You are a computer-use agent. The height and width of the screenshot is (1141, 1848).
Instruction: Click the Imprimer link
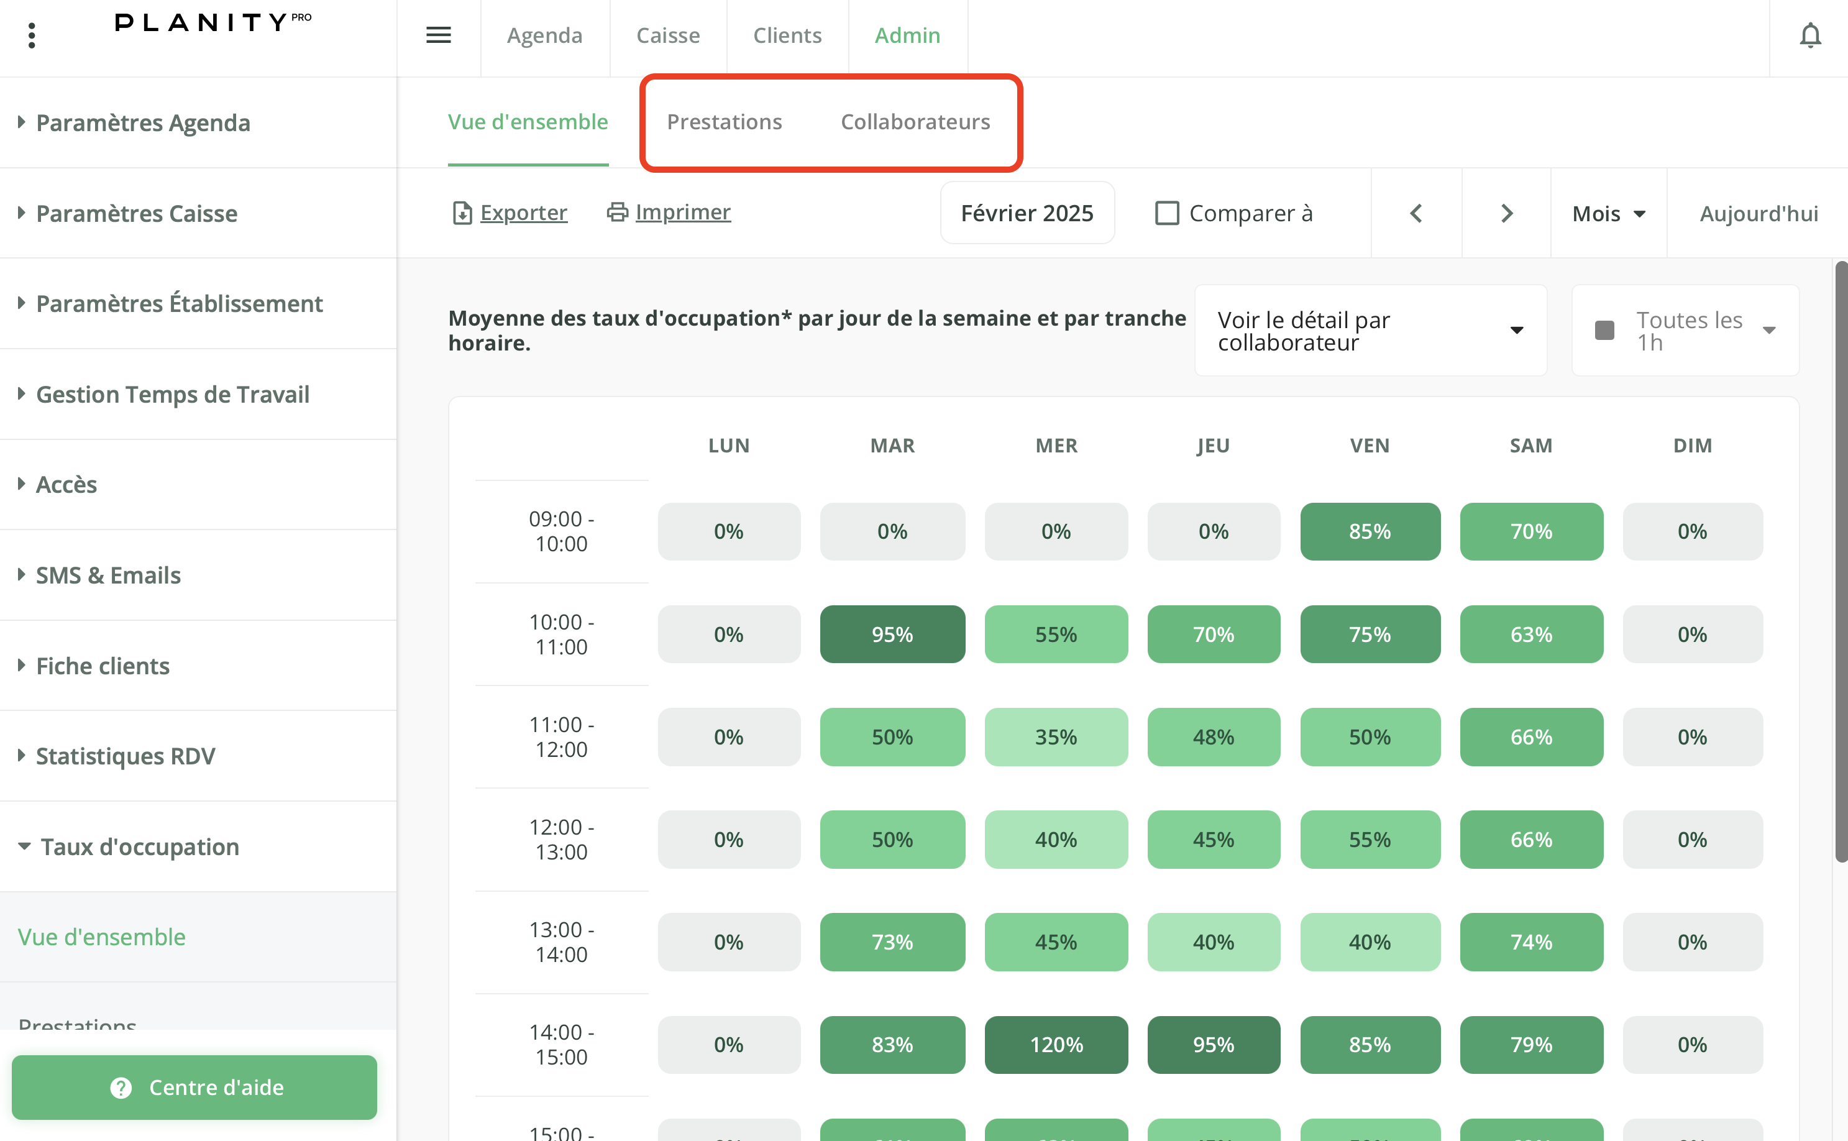click(682, 212)
